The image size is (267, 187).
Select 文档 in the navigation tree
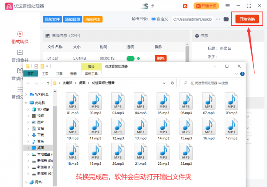41,129
